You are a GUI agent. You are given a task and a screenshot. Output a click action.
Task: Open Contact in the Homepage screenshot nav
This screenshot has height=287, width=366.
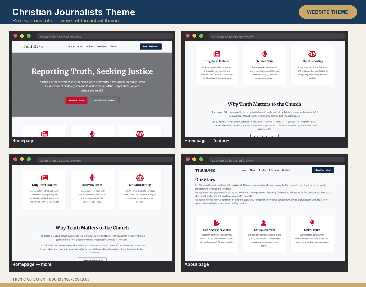(114, 47)
